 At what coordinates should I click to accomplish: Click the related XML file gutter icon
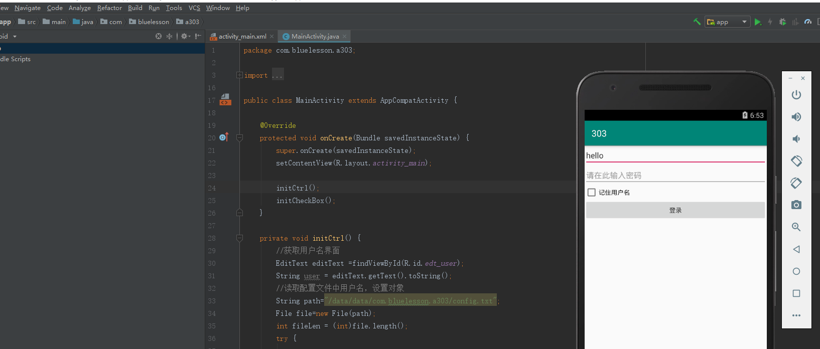[225, 99]
